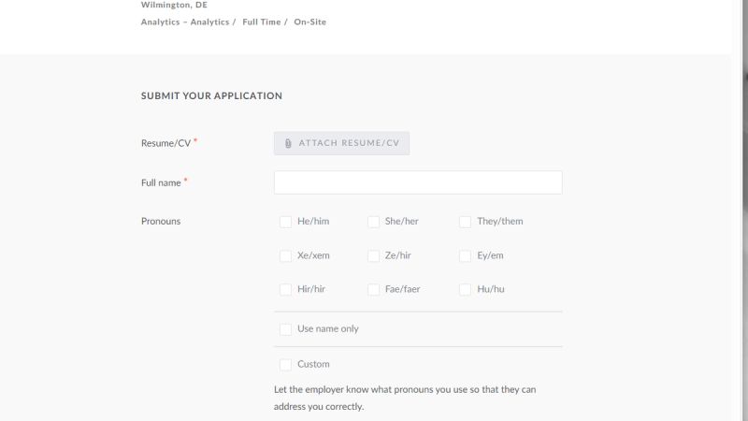Toggle the Hir/hir pronoun checkbox
Viewport: 748px width, 421px height.
coord(285,290)
